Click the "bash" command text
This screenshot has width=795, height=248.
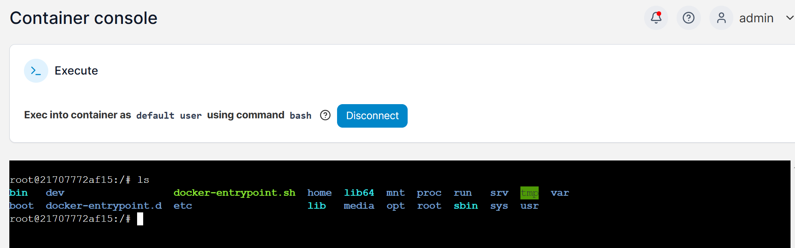point(301,116)
